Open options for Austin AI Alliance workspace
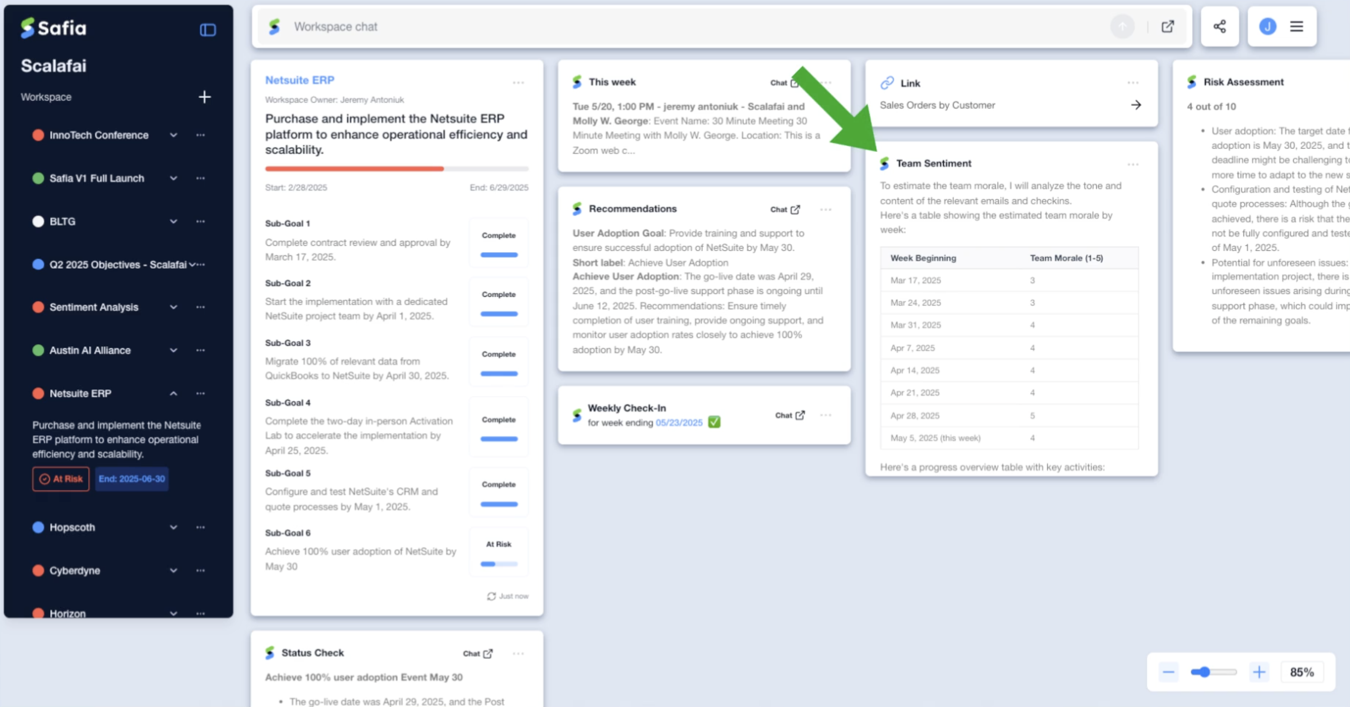 (200, 350)
